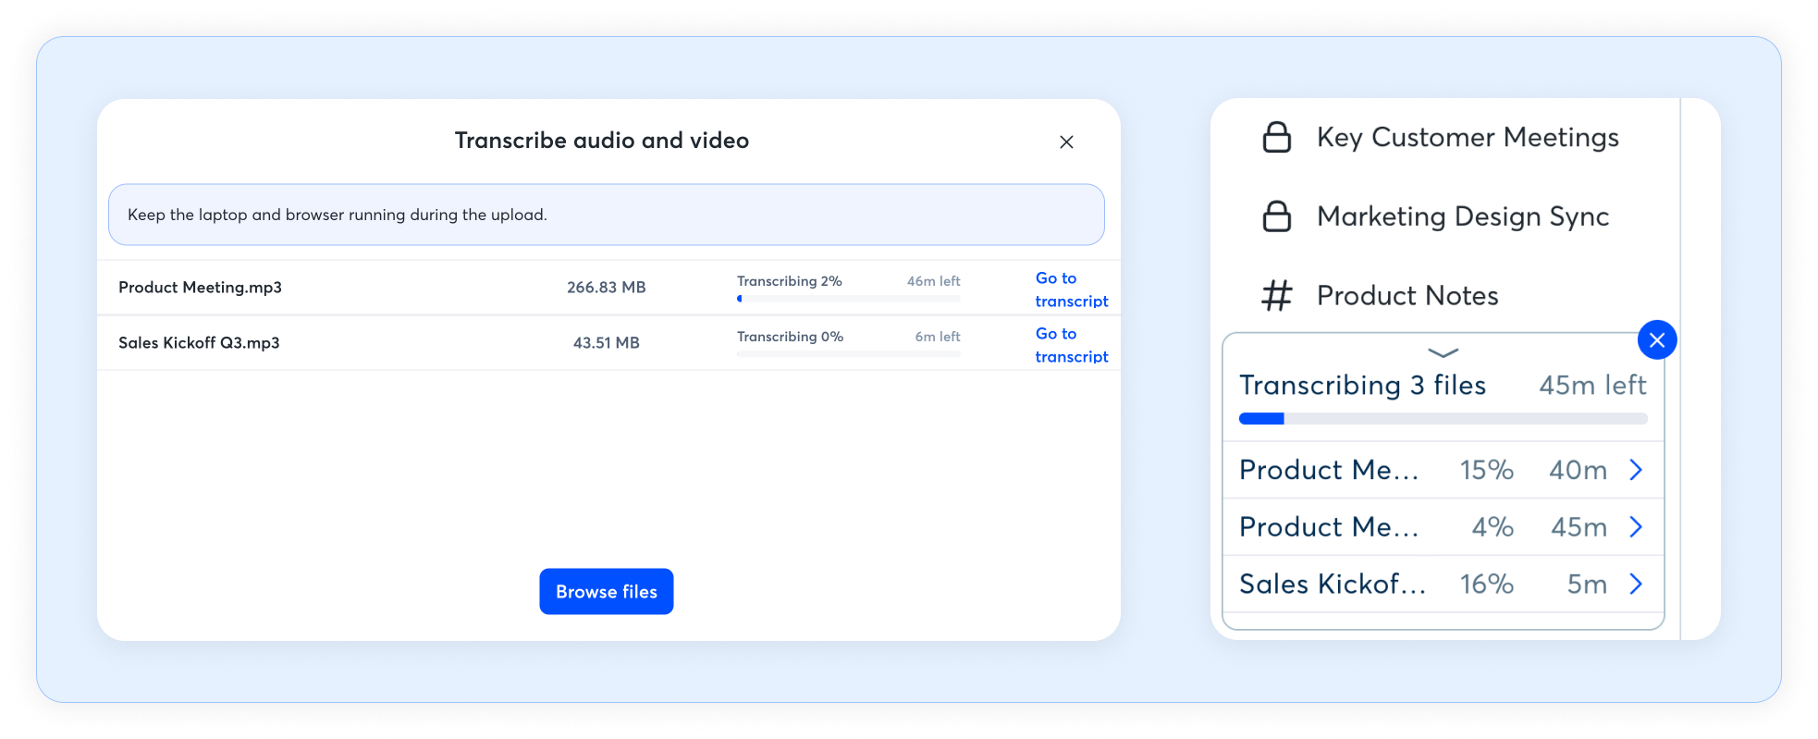This screenshot has width=1818, height=739.
Task: Click the Transcribing 2% status text
Action: point(790,281)
